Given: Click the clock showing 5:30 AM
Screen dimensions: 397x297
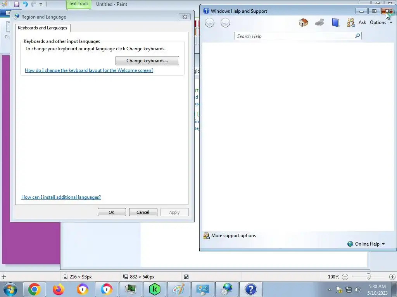Looking at the screenshot, I should [x=377, y=287].
